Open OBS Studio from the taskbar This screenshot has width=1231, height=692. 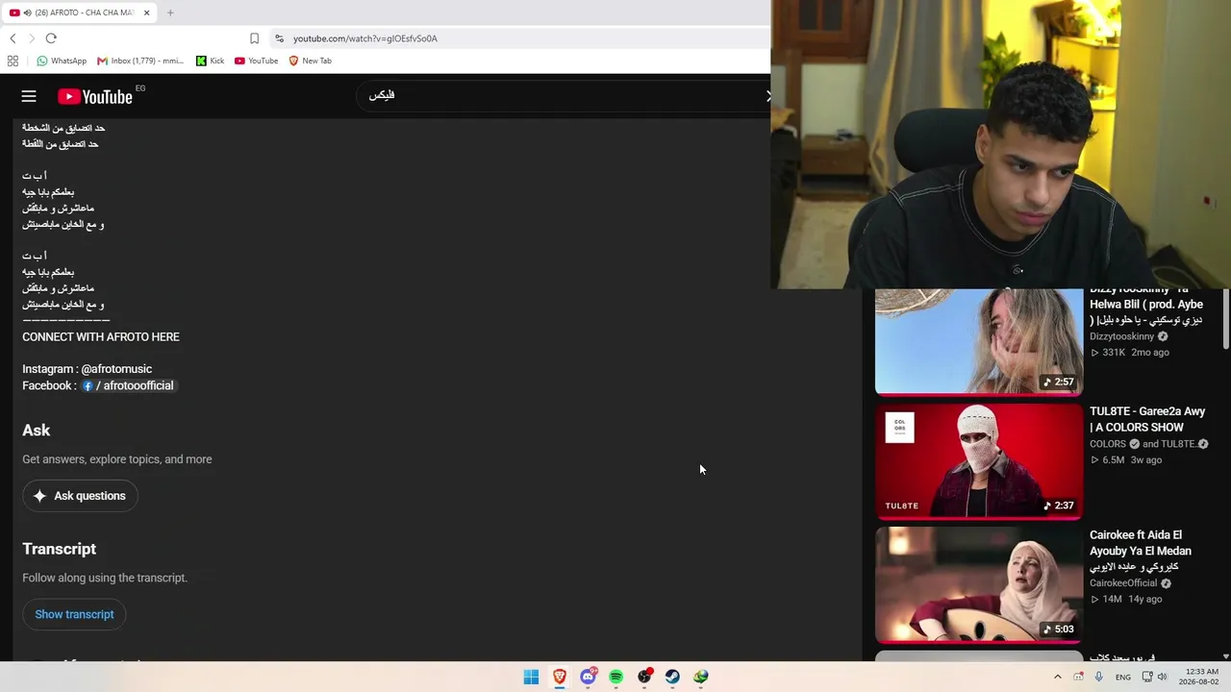[x=644, y=677]
